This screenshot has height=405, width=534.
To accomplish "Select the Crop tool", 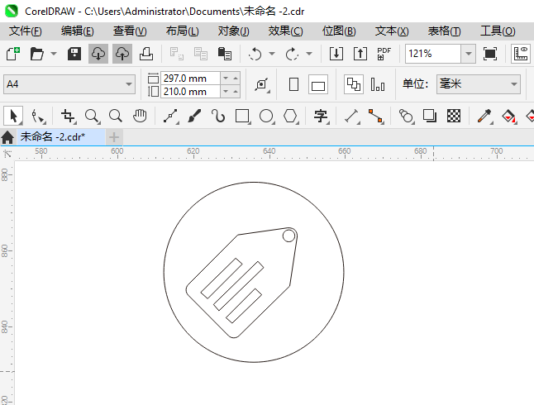I will (68, 117).
